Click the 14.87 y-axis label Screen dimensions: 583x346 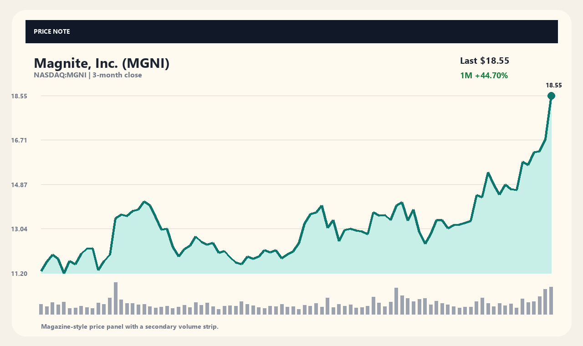pos(19,185)
